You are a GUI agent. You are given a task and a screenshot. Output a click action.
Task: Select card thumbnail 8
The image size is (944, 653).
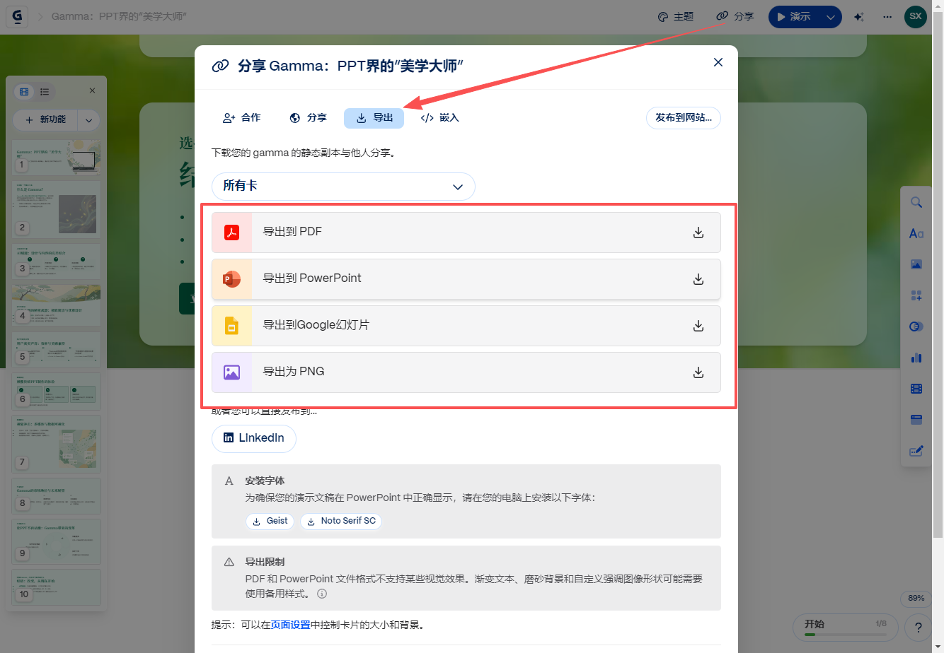(x=56, y=496)
